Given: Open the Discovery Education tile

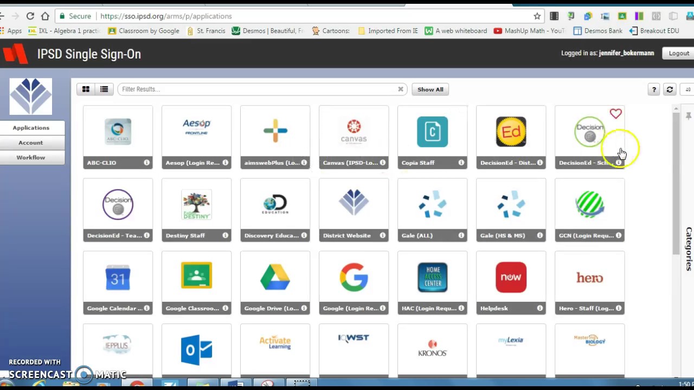Looking at the screenshot, I should 275,210.
